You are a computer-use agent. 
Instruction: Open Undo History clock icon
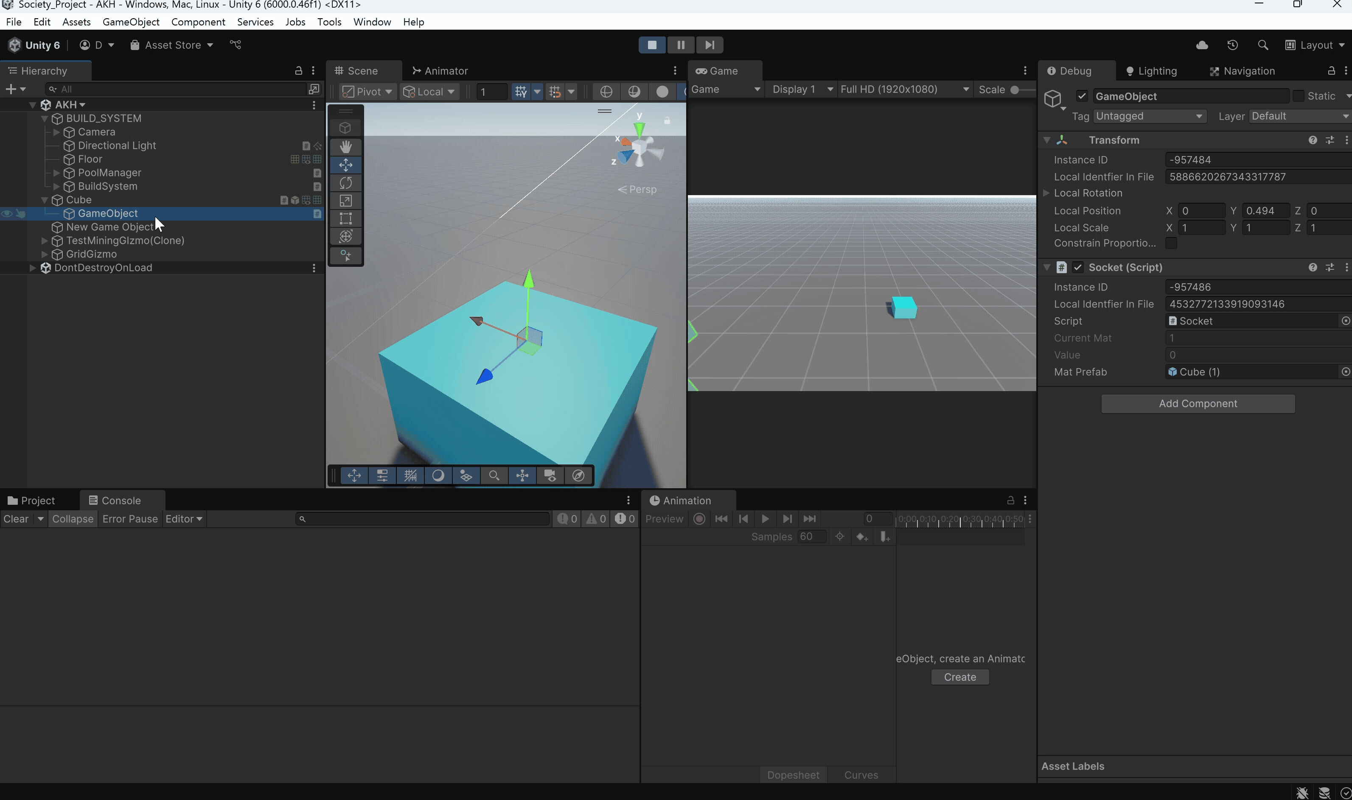[x=1232, y=45]
